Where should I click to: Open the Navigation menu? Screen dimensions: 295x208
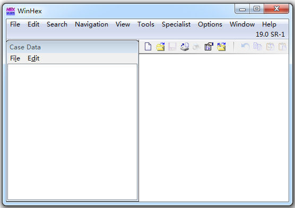point(91,24)
